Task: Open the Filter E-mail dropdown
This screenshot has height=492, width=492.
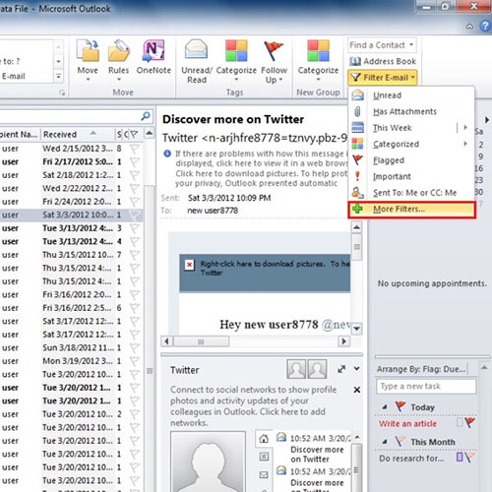Action: [383, 78]
